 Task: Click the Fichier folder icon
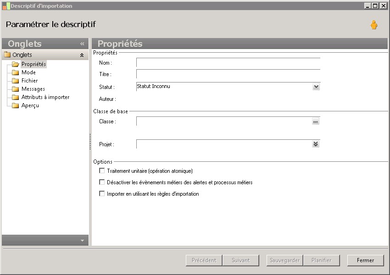[x=16, y=81]
